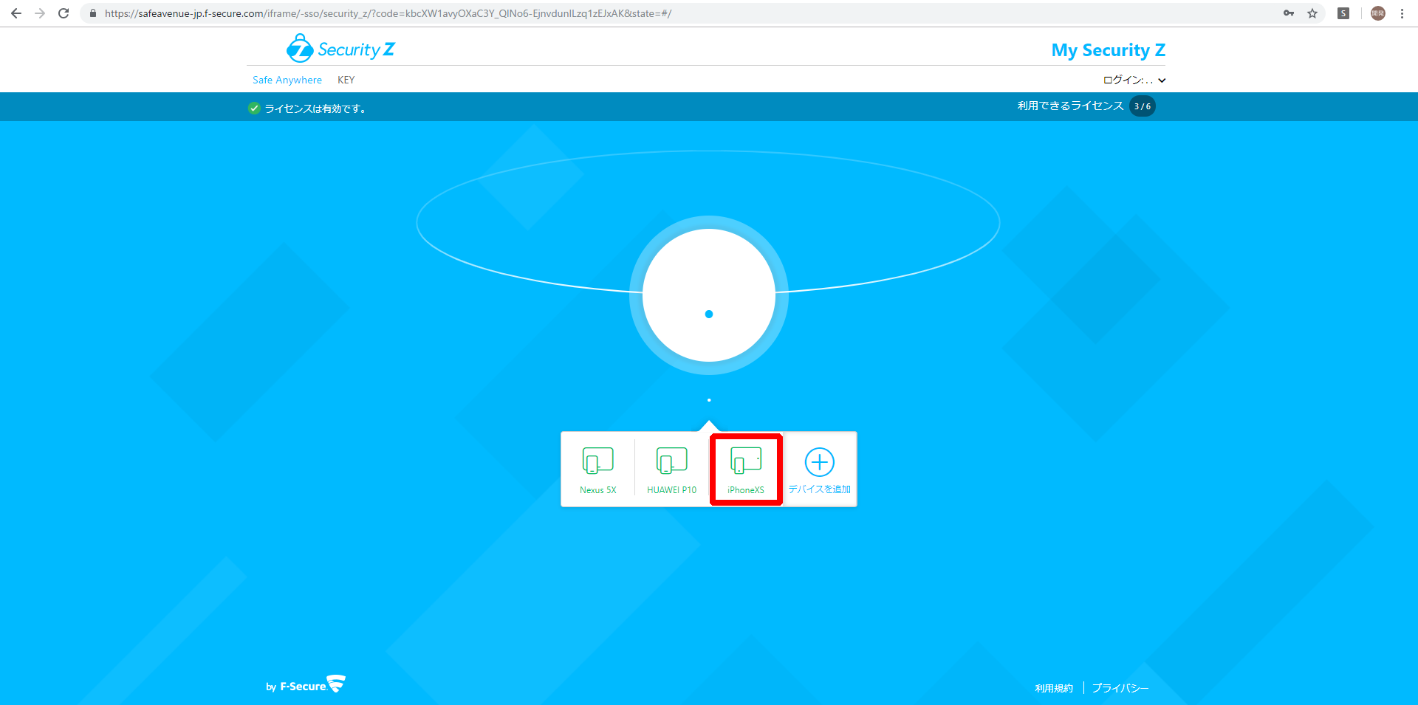Click the URL address bar
1418x705 pixels.
pyautogui.click(x=665, y=13)
